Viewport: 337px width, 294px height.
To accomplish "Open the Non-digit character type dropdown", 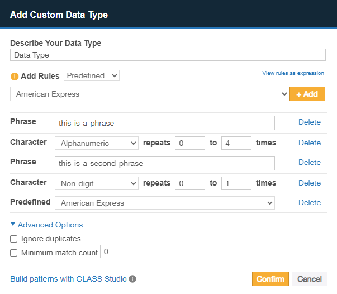I will pyautogui.click(x=96, y=183).
